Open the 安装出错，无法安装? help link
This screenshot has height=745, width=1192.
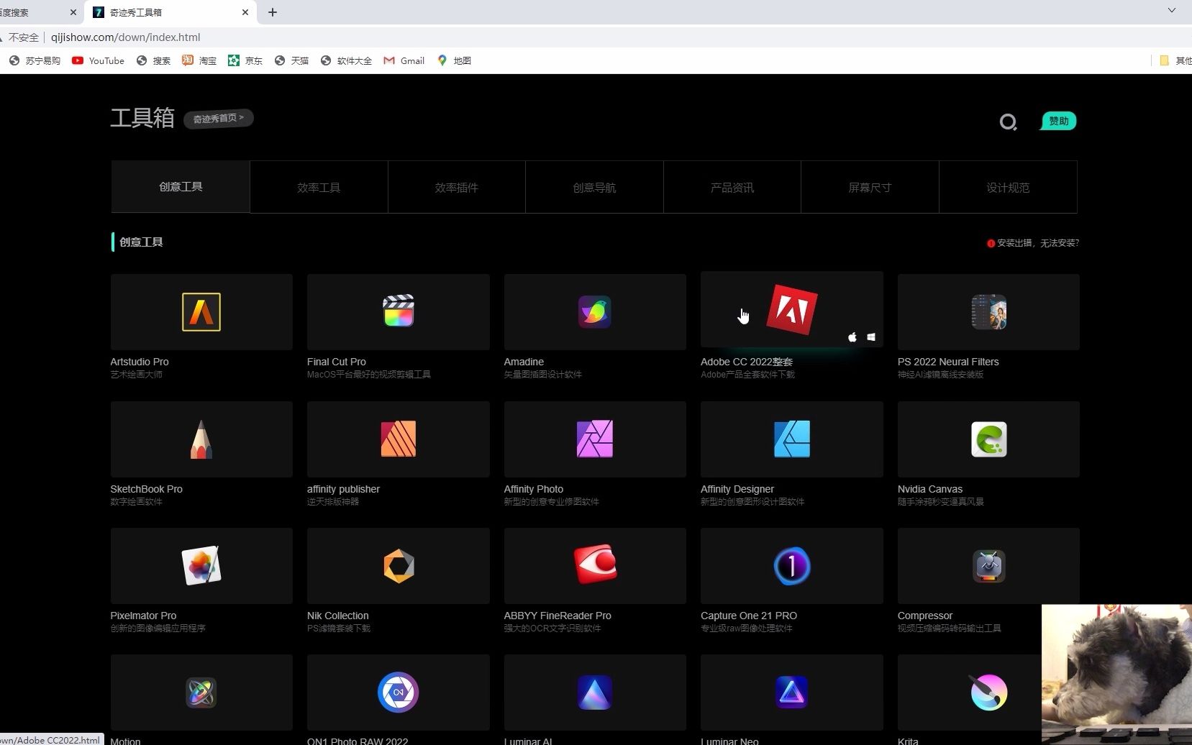tap(1032, 243)
